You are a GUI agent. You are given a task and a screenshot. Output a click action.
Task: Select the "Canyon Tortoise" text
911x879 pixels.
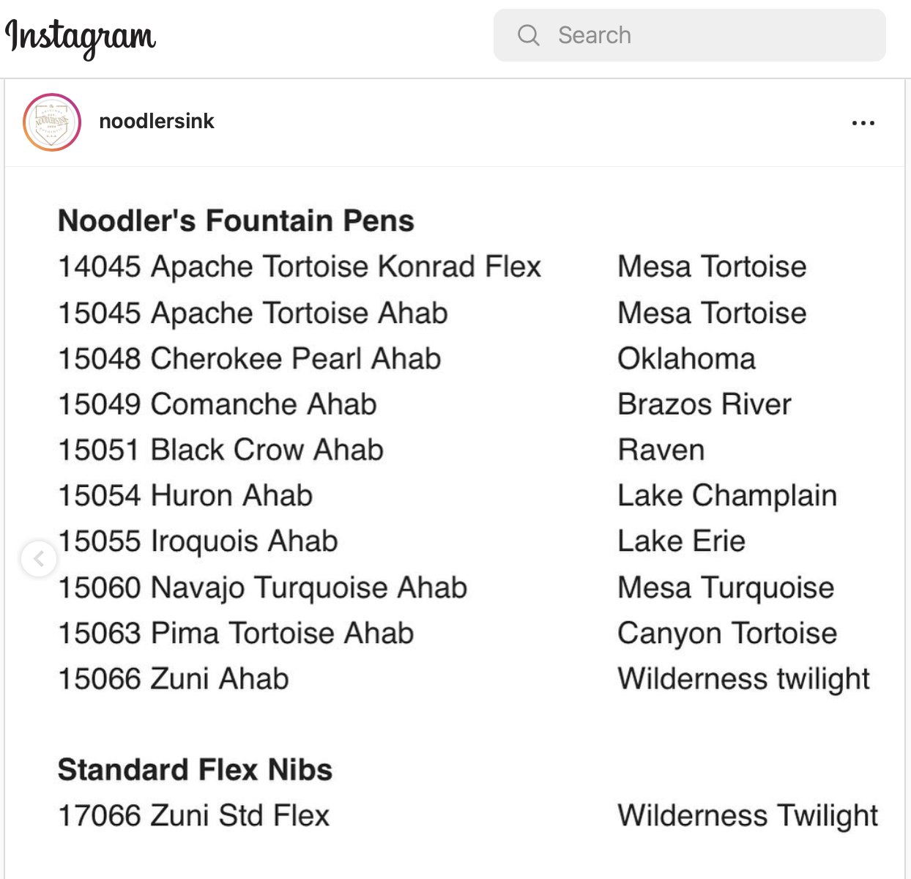click(726, 634)
